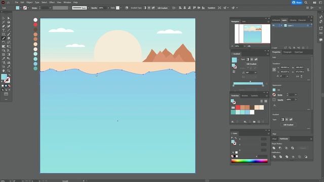Click Reverse Gradient icon in Gradient panel
Viewport: 324px width, 182px height.
[234, 72]
